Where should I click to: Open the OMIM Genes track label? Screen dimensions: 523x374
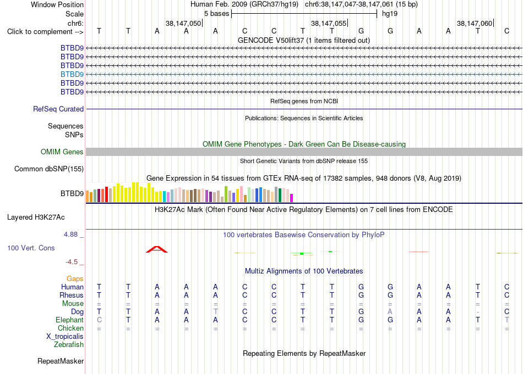[62, 152]
